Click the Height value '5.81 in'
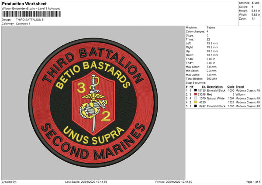 tap(255, 10)
